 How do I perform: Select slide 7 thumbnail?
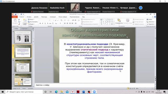tap(23, 80)
